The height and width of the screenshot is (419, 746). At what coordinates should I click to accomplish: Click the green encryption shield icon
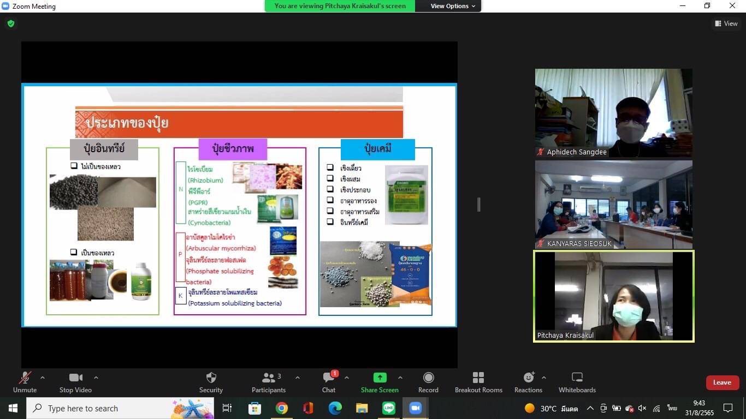tap(11, 23)
